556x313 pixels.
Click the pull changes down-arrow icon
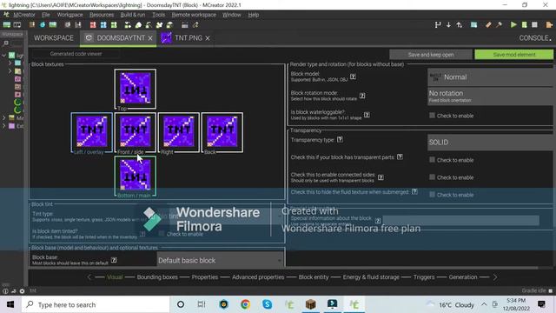click(448, 25)
